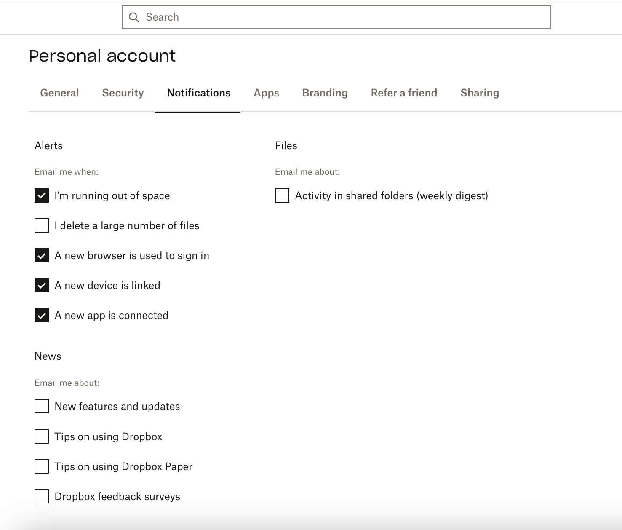Open the General tab
Viewport: 622px width, 530px height.
click(59, 93)
